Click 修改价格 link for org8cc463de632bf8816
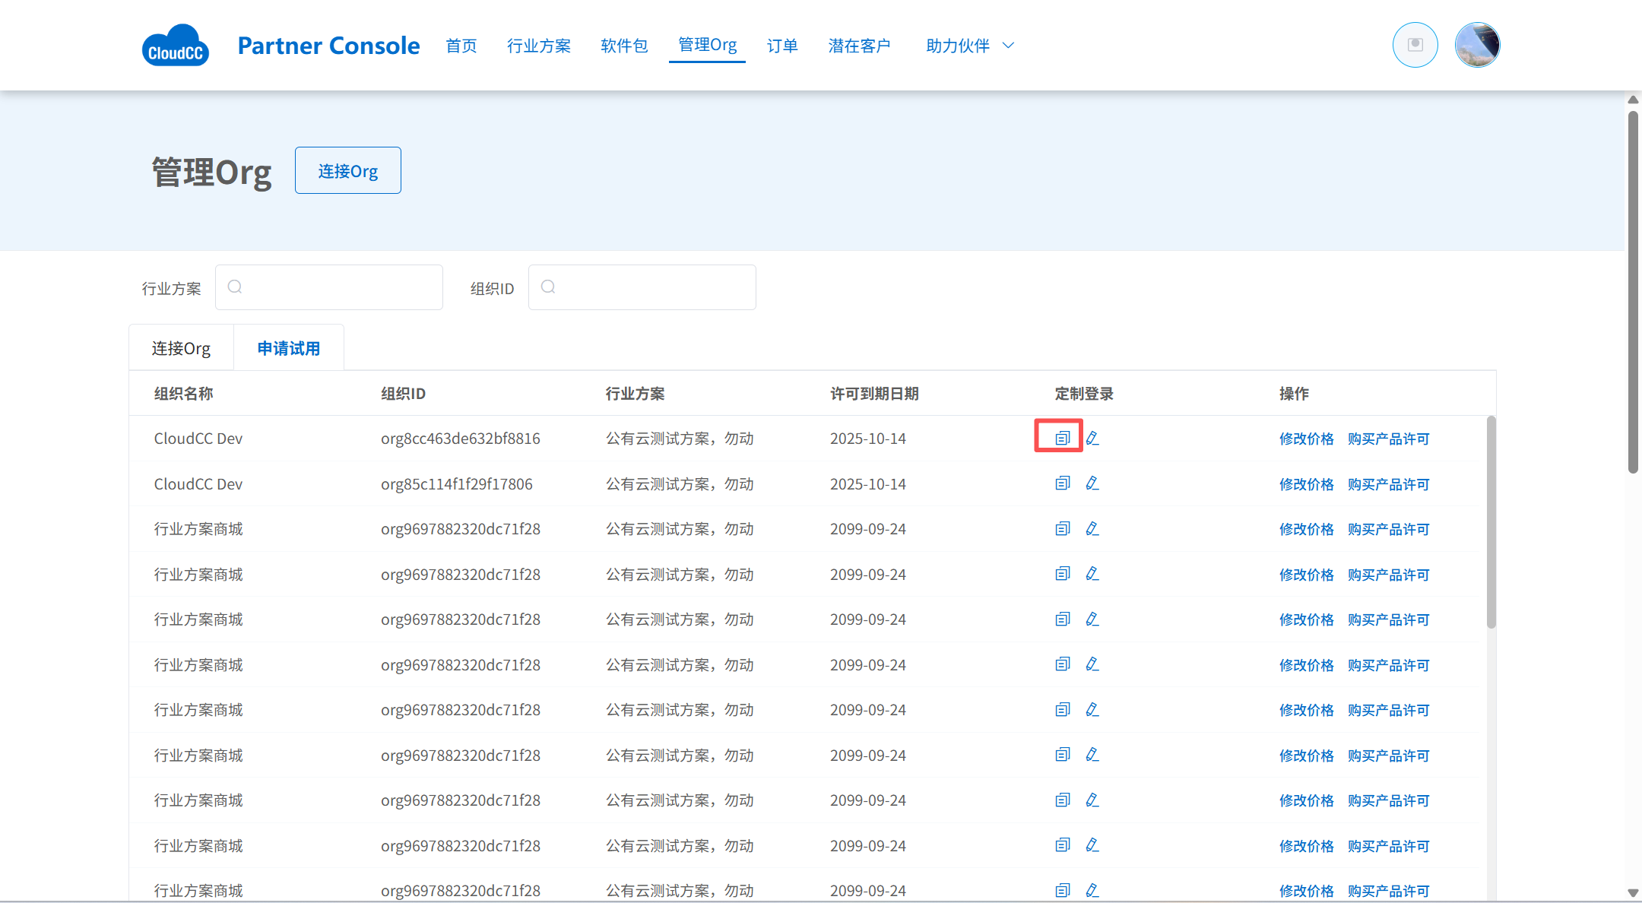The width and height of the screenshot is (1642, 903). (x=1306, y=439)
